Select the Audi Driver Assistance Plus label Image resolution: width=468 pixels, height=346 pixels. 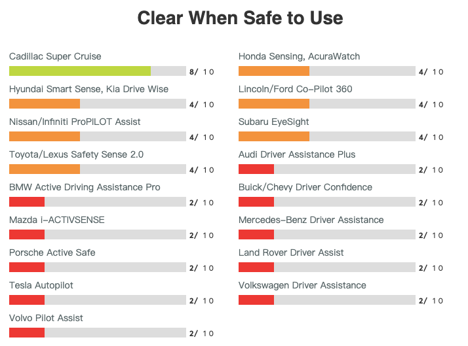(297, 155)
